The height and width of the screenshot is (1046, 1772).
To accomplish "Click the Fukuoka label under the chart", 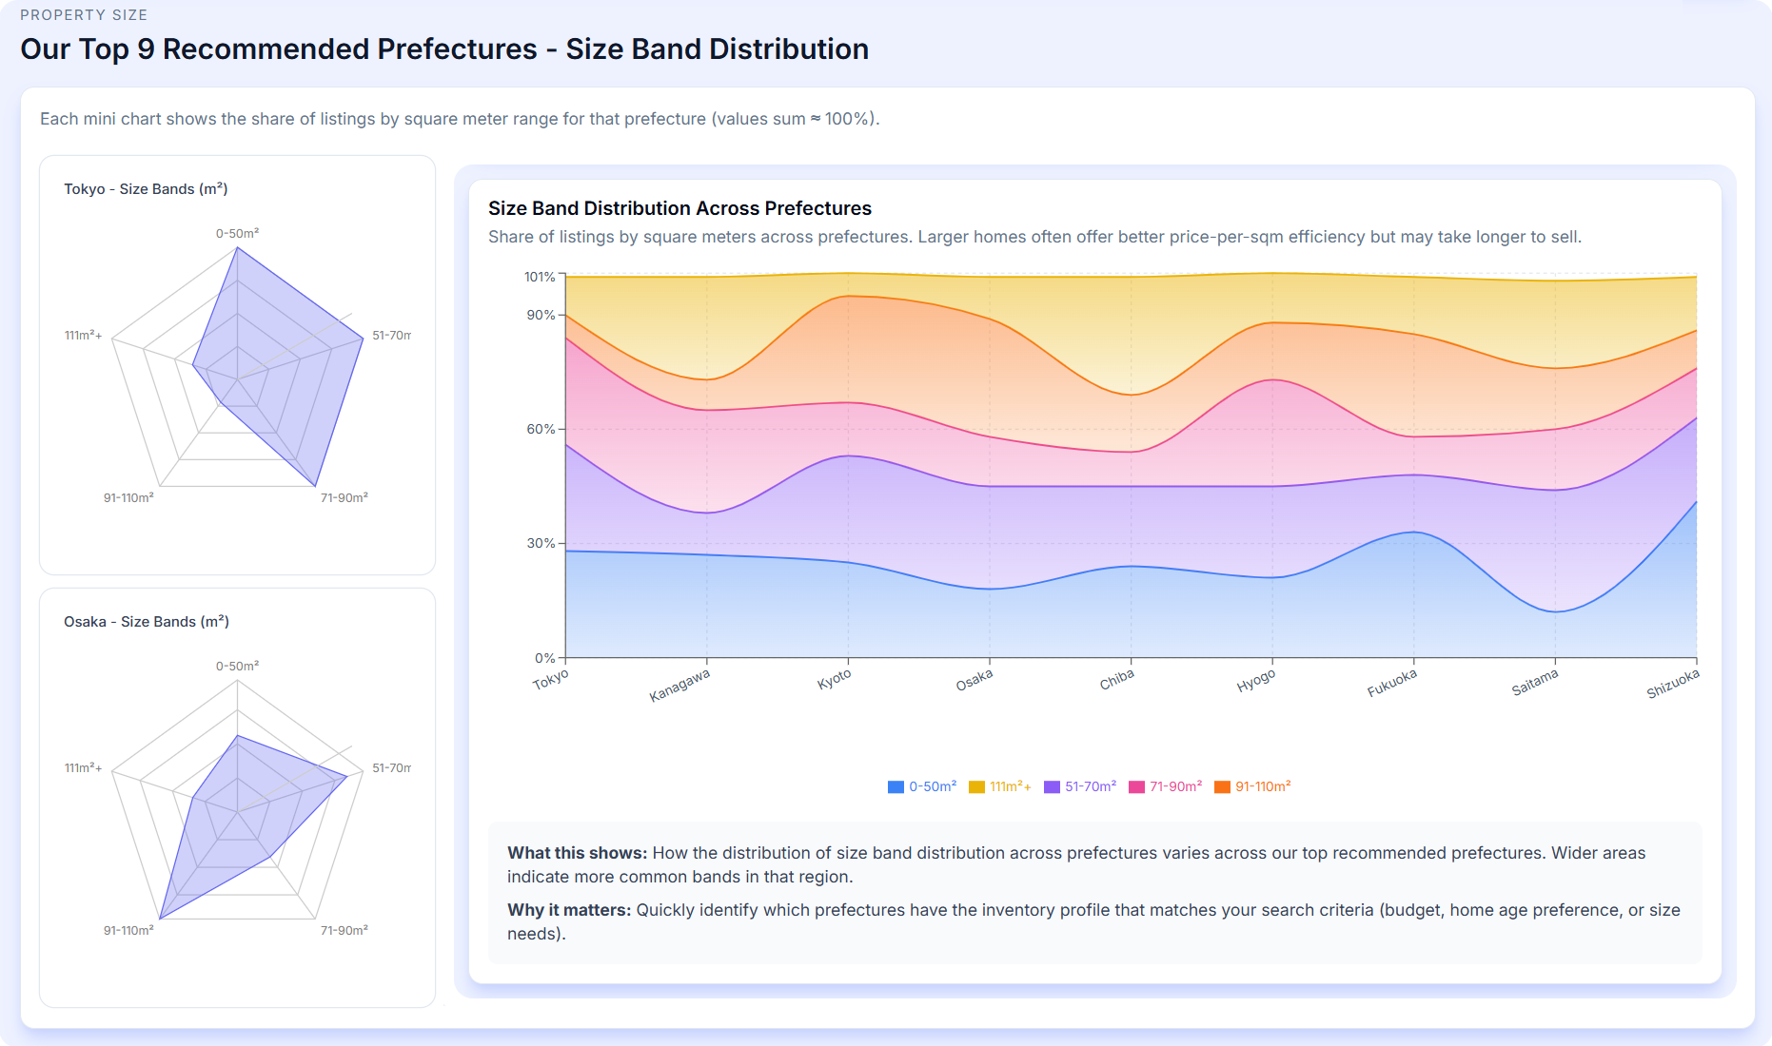I will tap(1392, 683).
